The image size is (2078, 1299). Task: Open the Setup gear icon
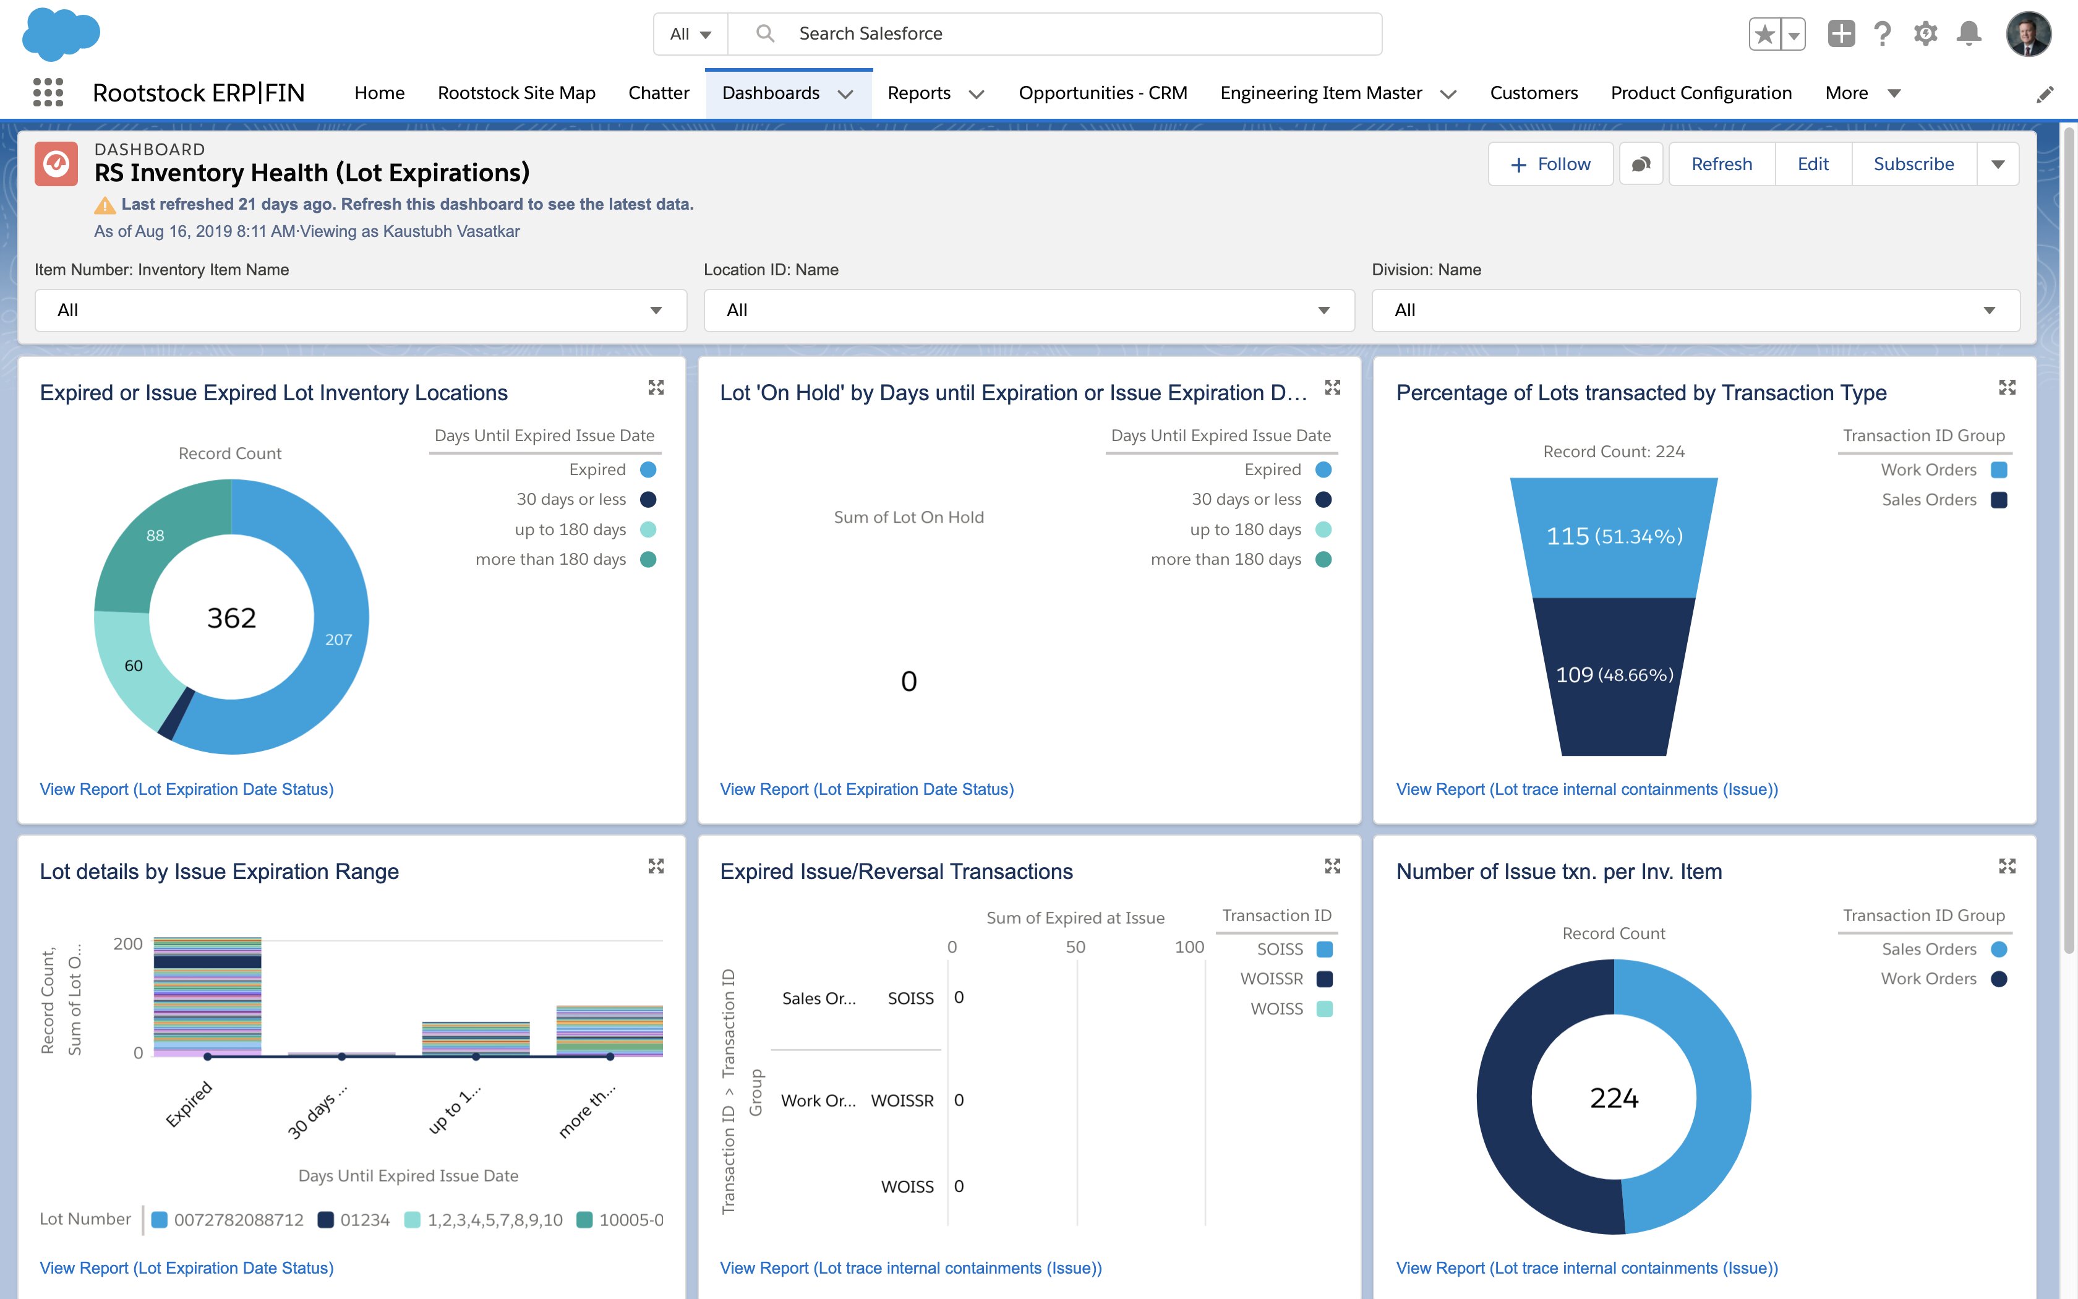(1925, 35)
